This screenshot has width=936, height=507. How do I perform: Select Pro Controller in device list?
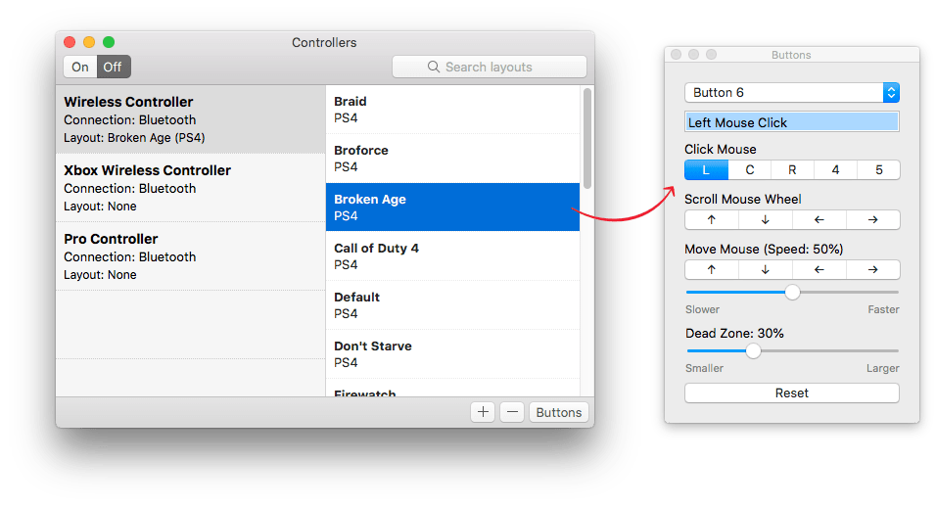(x=190, y=256)
